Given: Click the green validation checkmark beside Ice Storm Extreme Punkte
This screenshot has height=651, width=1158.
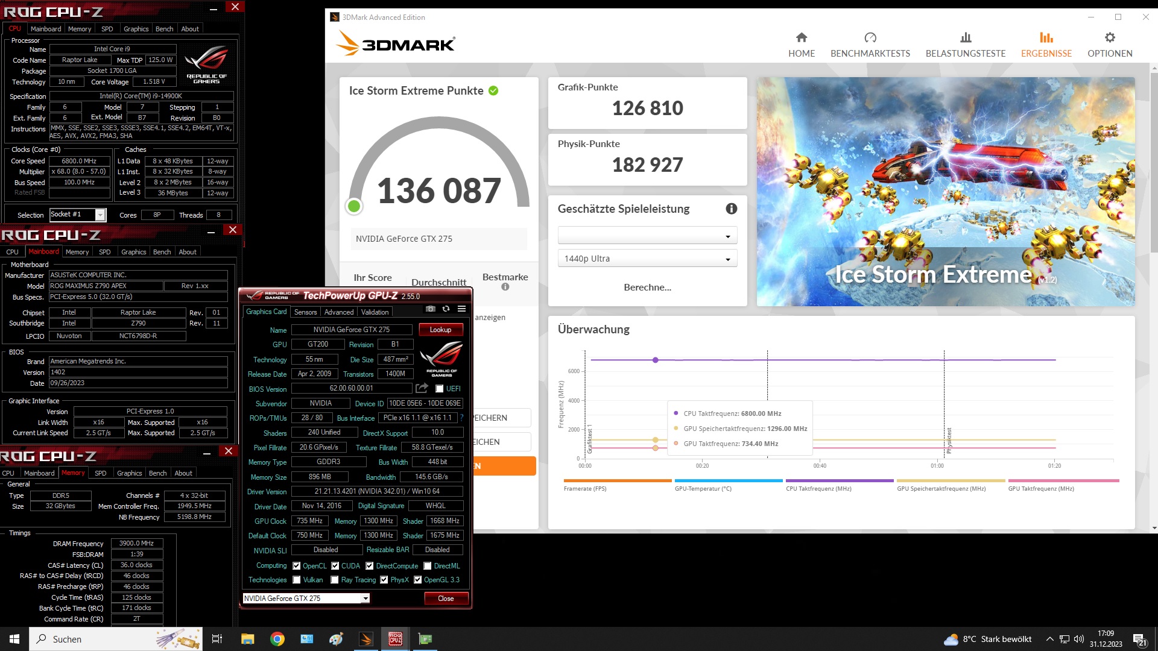Looking at the screenshot, I should tap(493, 91).
